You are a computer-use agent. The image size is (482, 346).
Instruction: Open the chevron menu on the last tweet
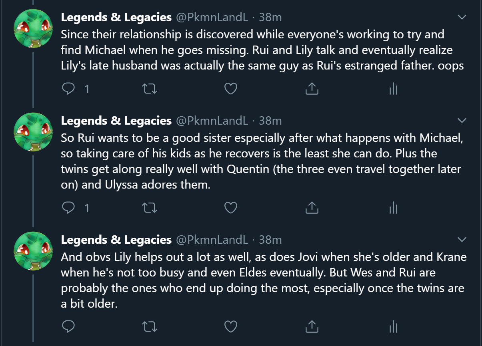[462, 239]
